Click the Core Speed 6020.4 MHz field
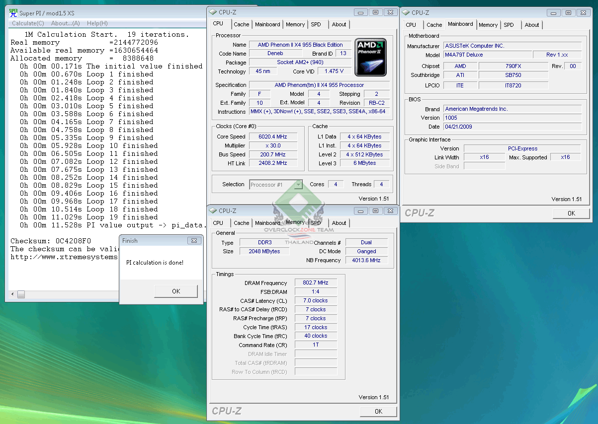The image size is (598, 424). coord(272,137)
